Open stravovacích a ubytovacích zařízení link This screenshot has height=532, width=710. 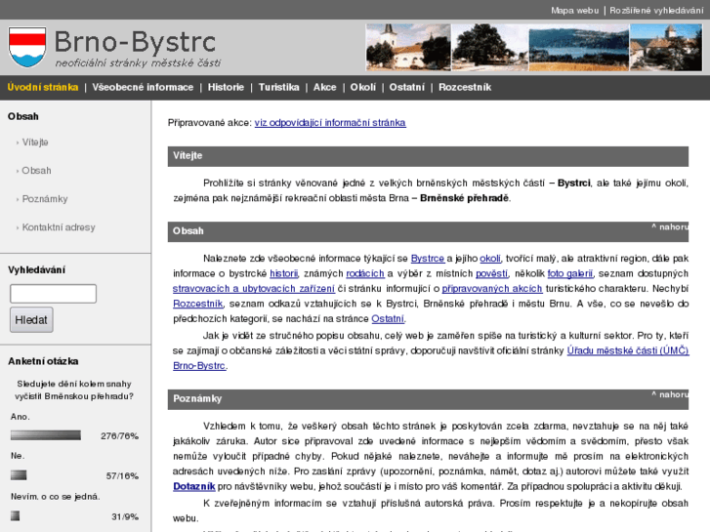254,289
